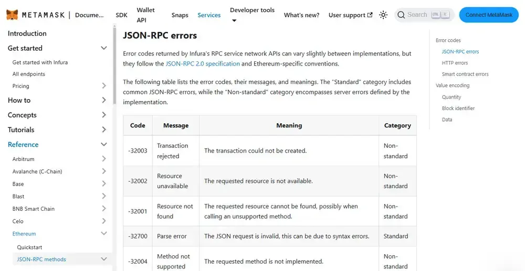
Task: Click the MetaMask fox logo
Action: [x=13, y=15]
